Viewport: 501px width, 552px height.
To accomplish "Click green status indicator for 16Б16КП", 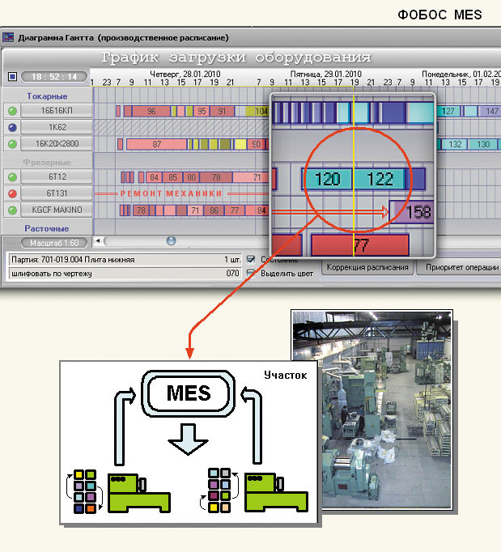I will pos(12,111).
